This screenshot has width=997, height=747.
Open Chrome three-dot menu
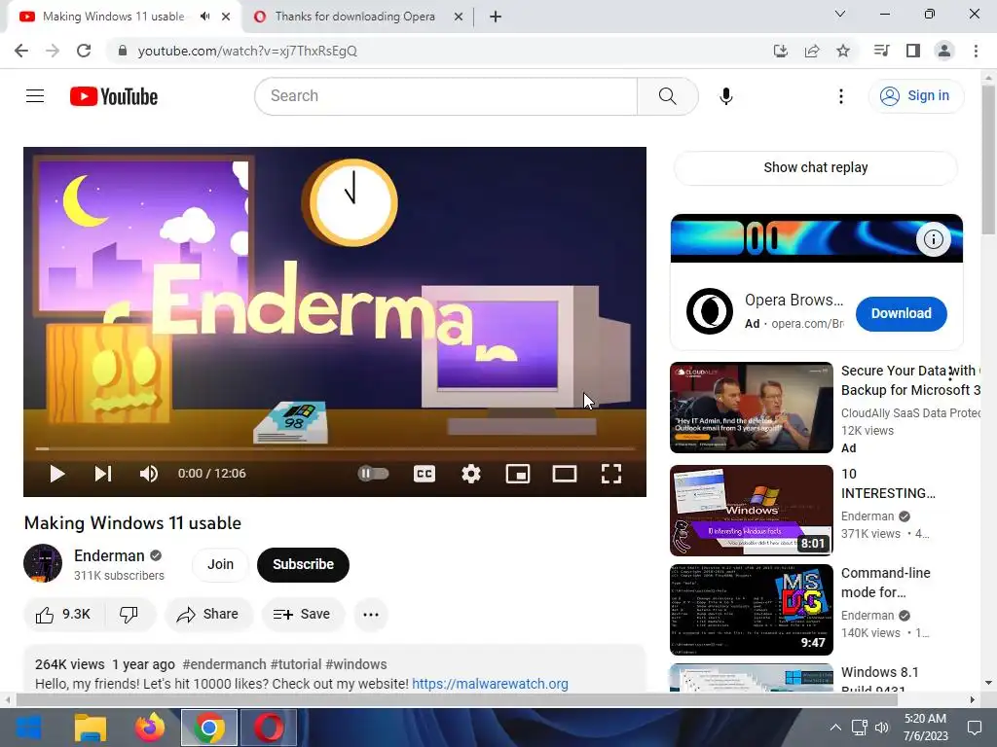[x=976, y=51]
